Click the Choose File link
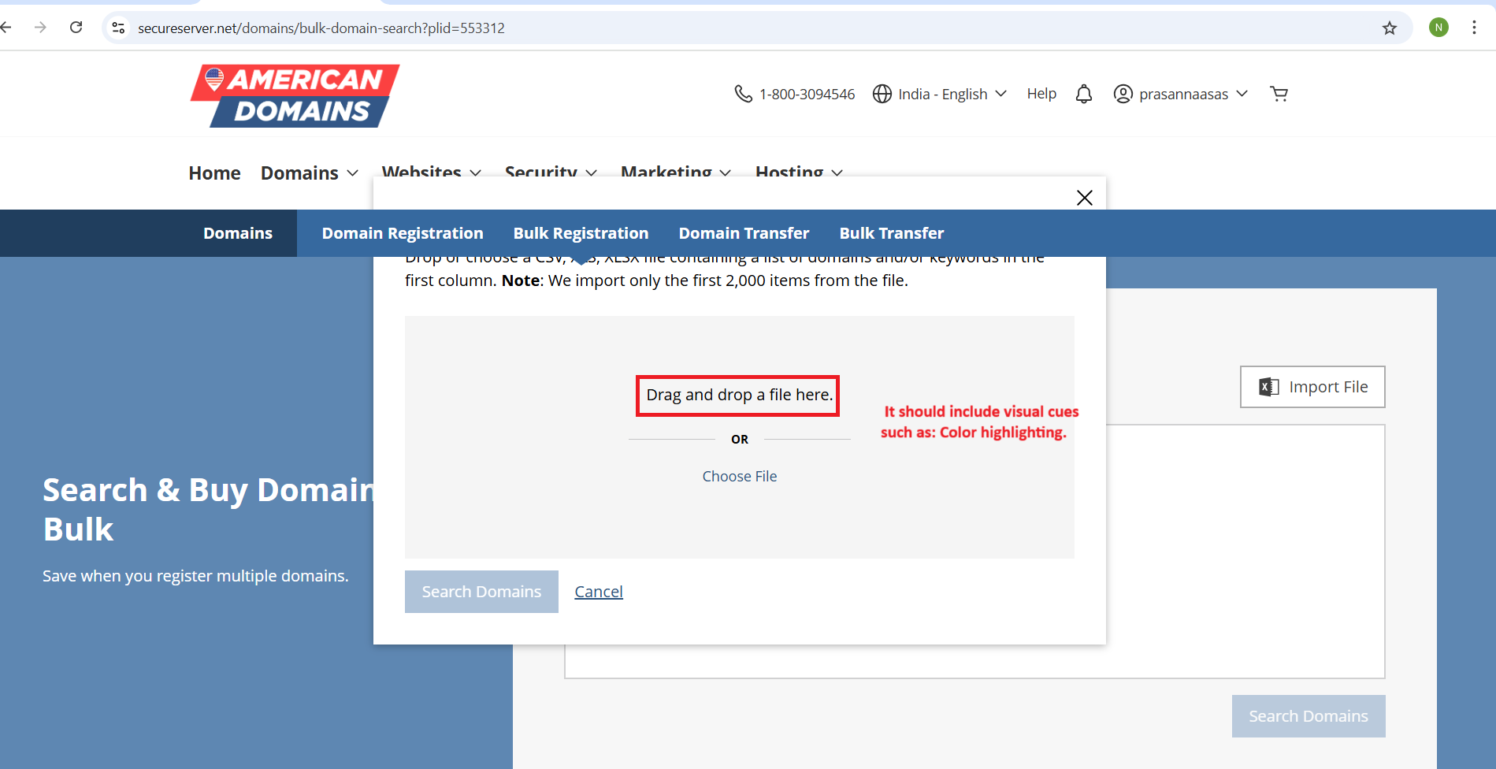The height and width of the screenshot is (769, 1496). 739,476
